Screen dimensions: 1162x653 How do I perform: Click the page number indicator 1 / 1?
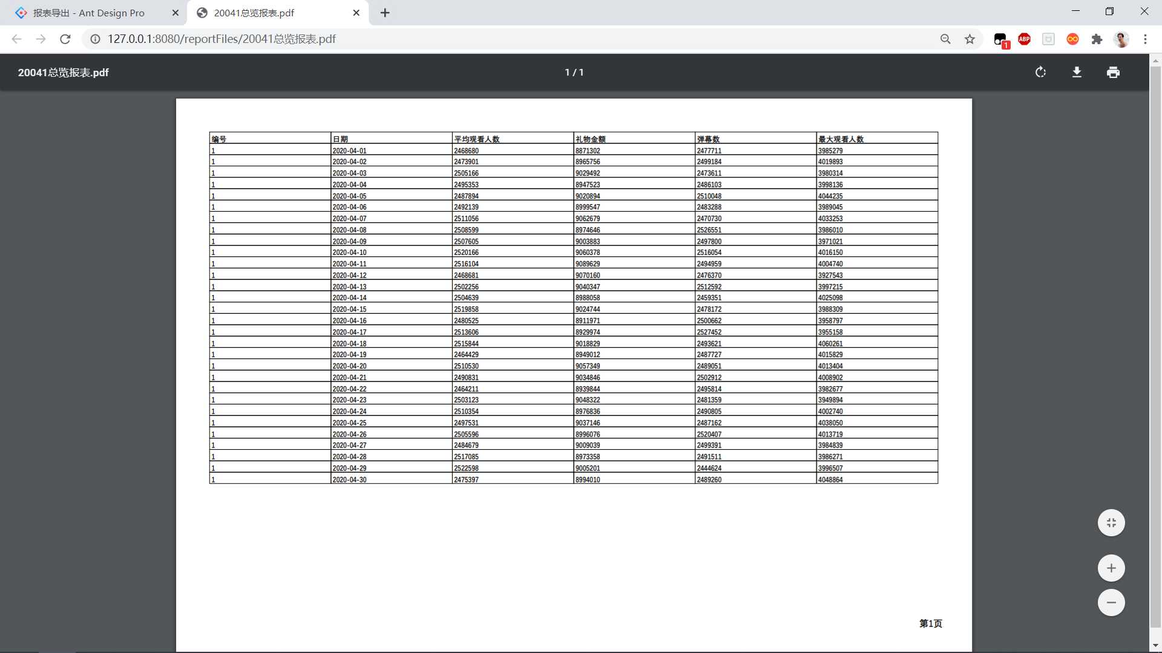(x=574, y=73)
